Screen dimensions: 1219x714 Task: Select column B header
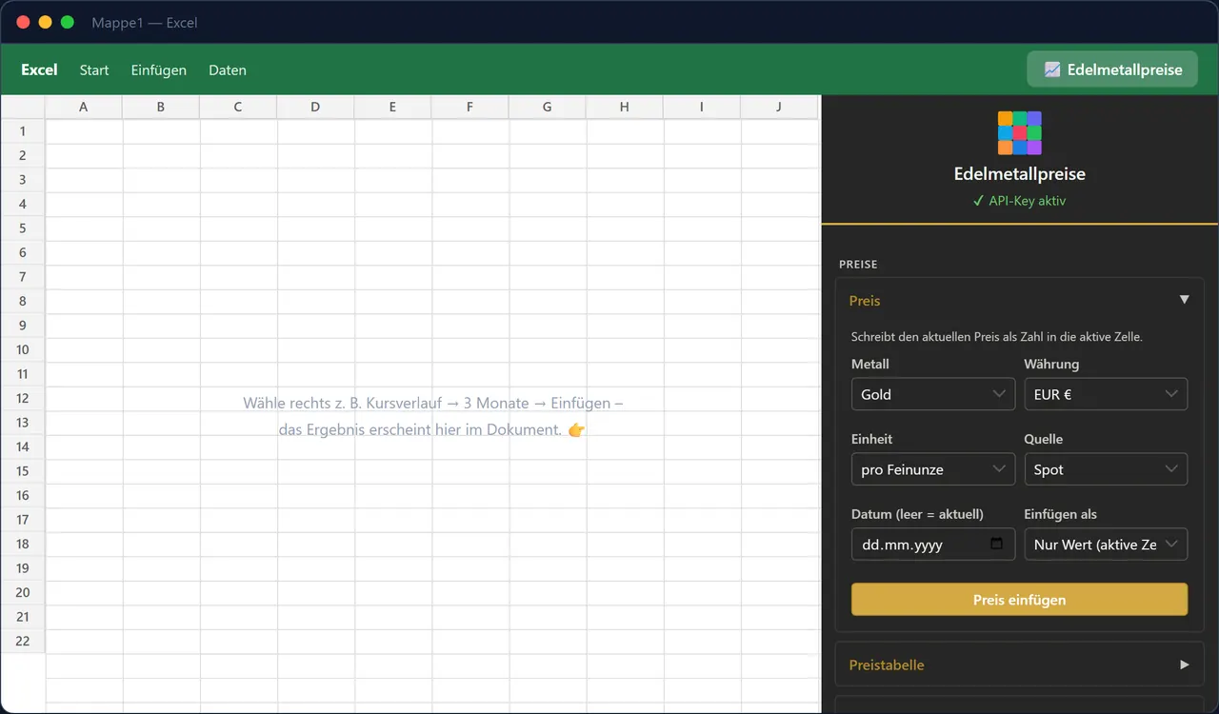coord(161,107)
